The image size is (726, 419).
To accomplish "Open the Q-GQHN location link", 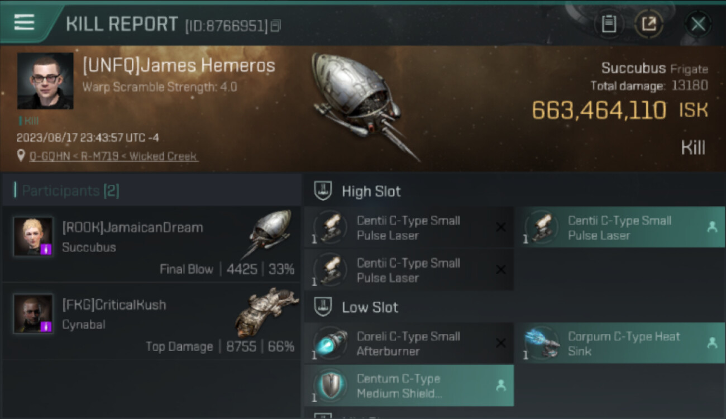I will click(113, 156).
